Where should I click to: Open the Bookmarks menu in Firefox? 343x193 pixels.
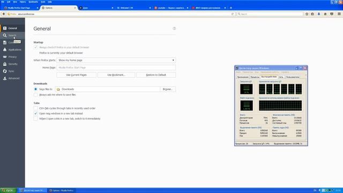point(33,2)
